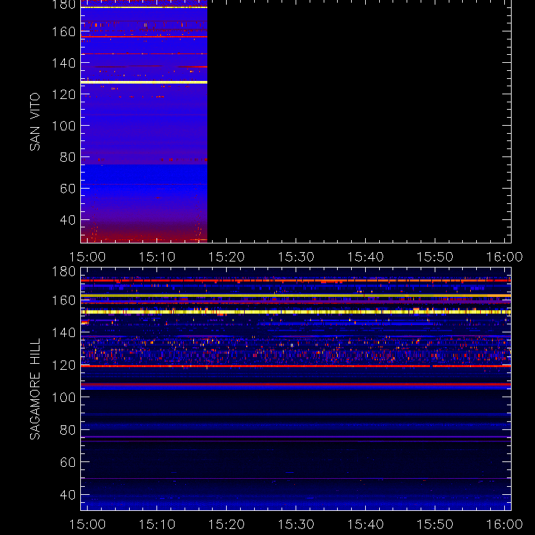Click 16:00 time label under San Vito plot
Viewport: 535px width, 535px height.
coord(504,257)
